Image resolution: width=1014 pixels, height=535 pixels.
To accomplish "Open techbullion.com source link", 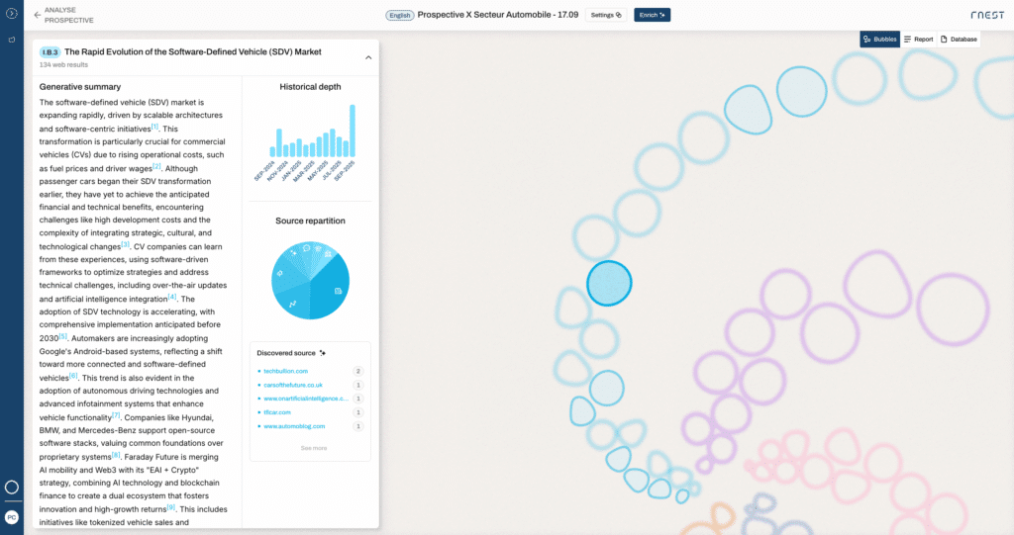I will point(286,371).
